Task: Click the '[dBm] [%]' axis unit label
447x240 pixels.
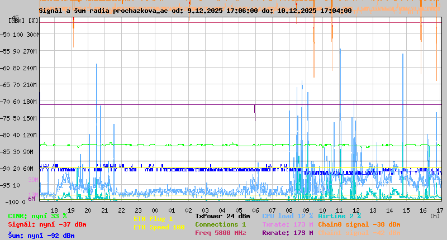Action: click(23, 21)
